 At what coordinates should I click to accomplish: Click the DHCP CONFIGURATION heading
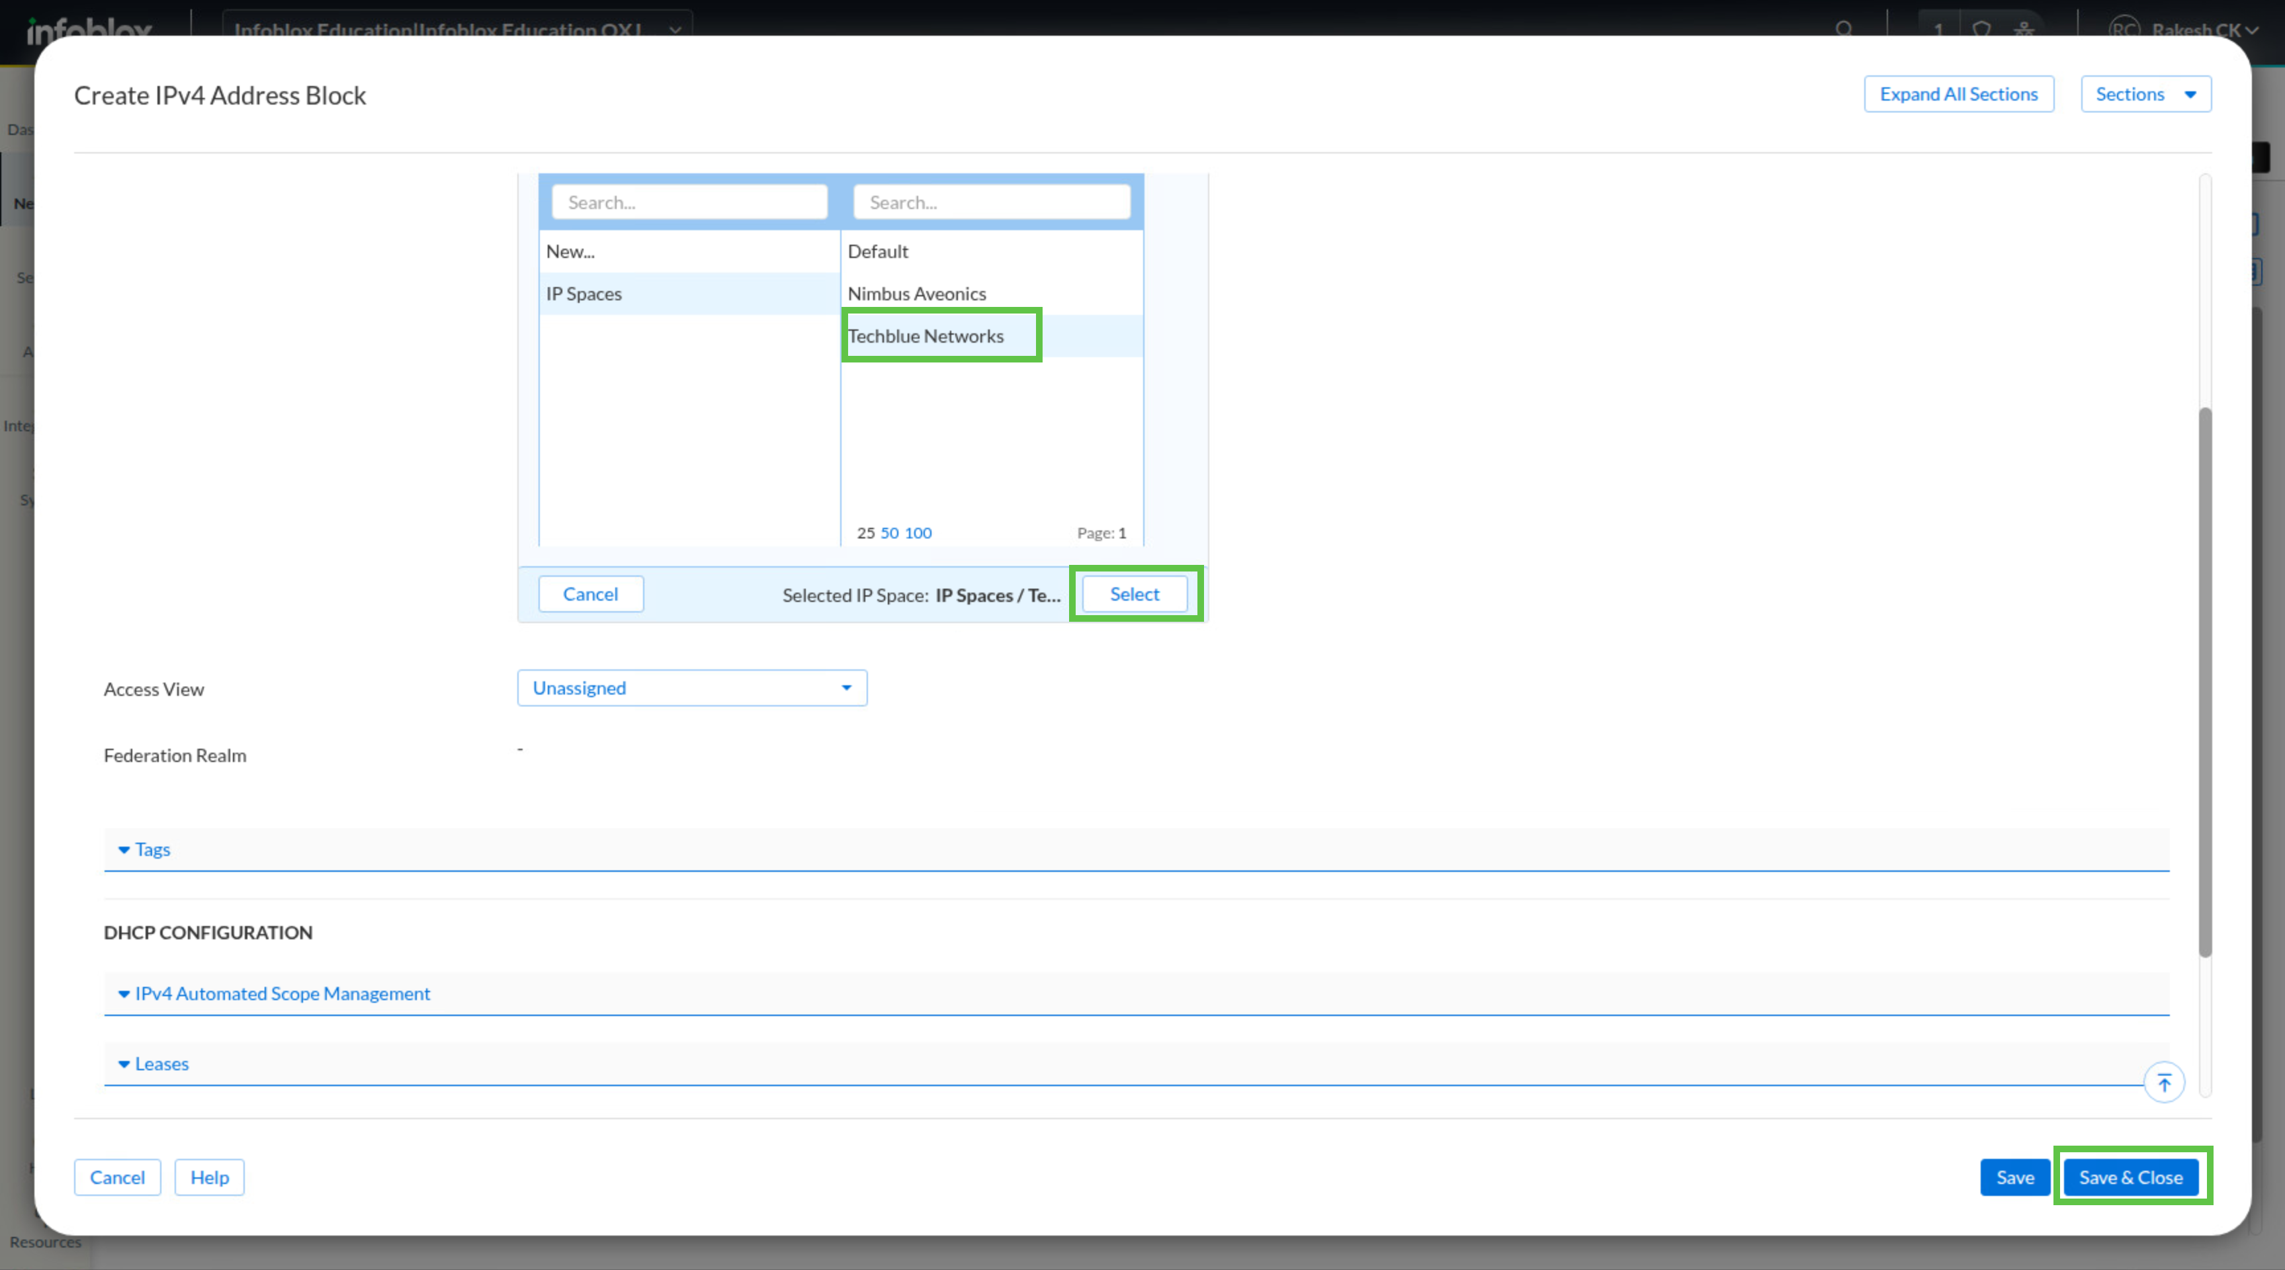[208, 933]
